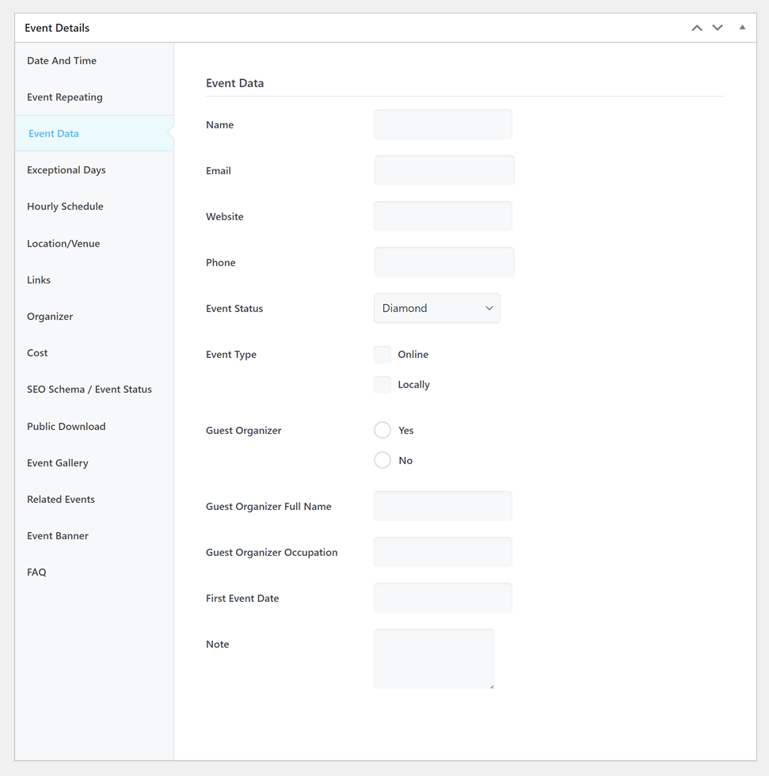Click into the Name input field
This screenshot has width=769, height=776.
[443, 125]
